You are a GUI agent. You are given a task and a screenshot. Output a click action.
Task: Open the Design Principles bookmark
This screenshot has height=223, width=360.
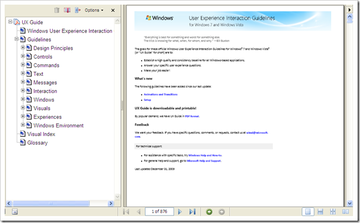coord(53,48)
